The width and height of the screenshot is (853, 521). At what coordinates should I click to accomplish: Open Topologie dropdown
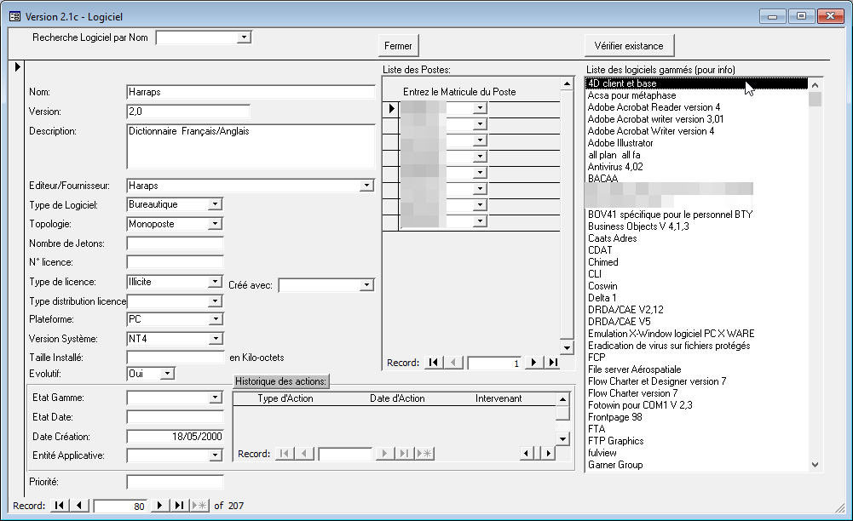coord(215,224)
